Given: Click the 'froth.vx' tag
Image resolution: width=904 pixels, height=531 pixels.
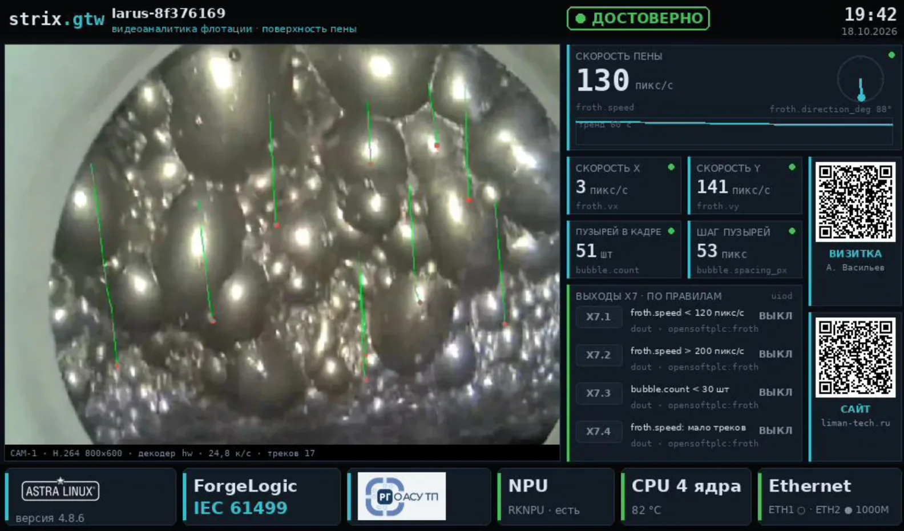Looking at the screenshot, I should point(596,206).
